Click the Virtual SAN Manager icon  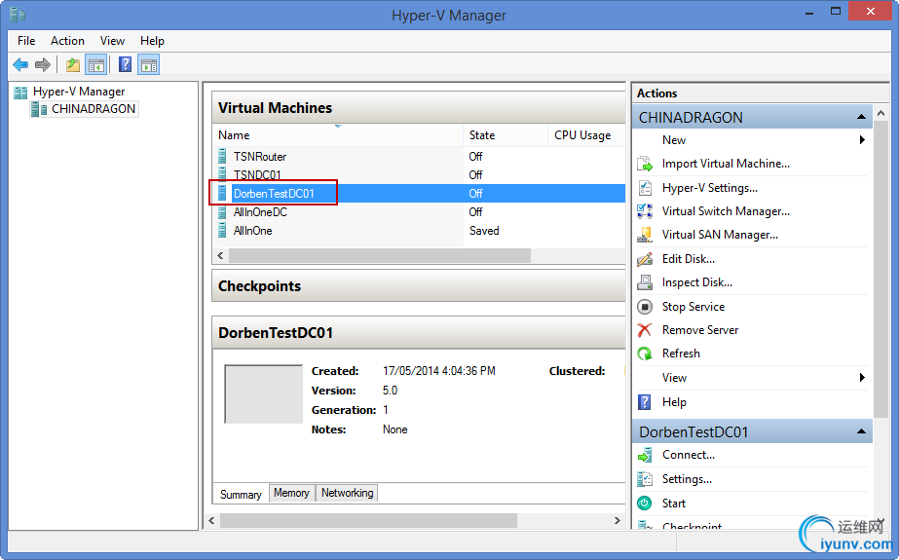[645, 235]
